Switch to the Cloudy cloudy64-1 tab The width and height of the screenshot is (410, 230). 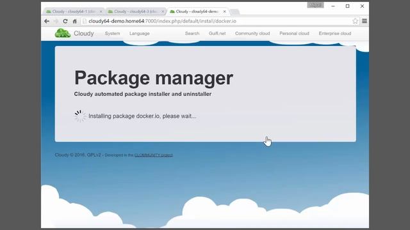(74, 11)
